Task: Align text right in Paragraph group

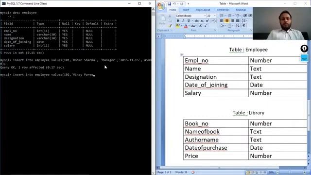Action: [x=232, y=21]
